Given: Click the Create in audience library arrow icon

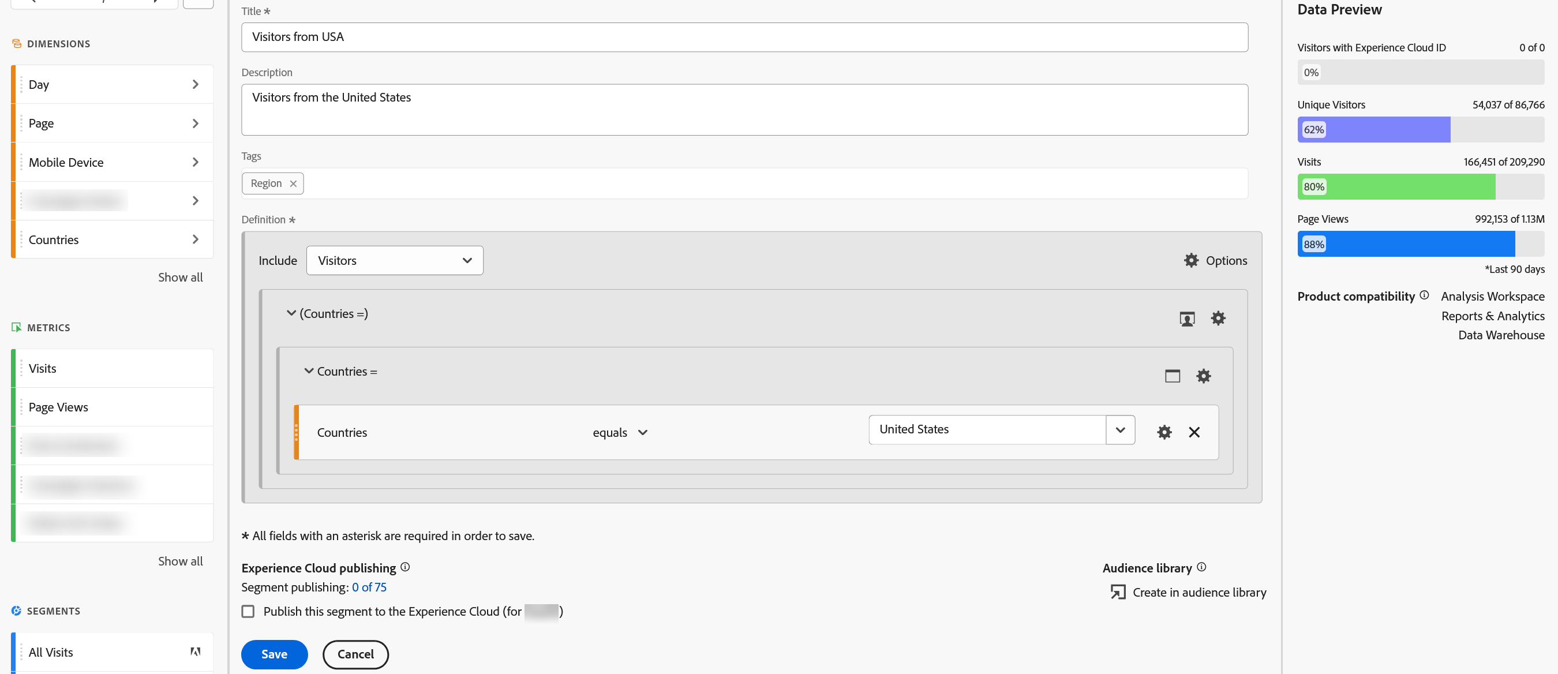Looking at the screenshot, I should click(x=1117, y=591).
